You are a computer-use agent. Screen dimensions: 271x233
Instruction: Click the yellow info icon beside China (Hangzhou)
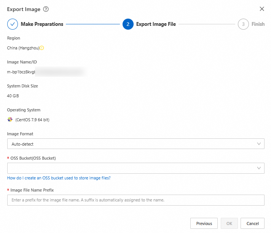pos(42,48)
